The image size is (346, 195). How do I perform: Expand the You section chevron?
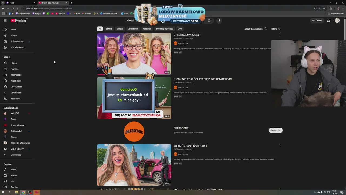point(10,57)
